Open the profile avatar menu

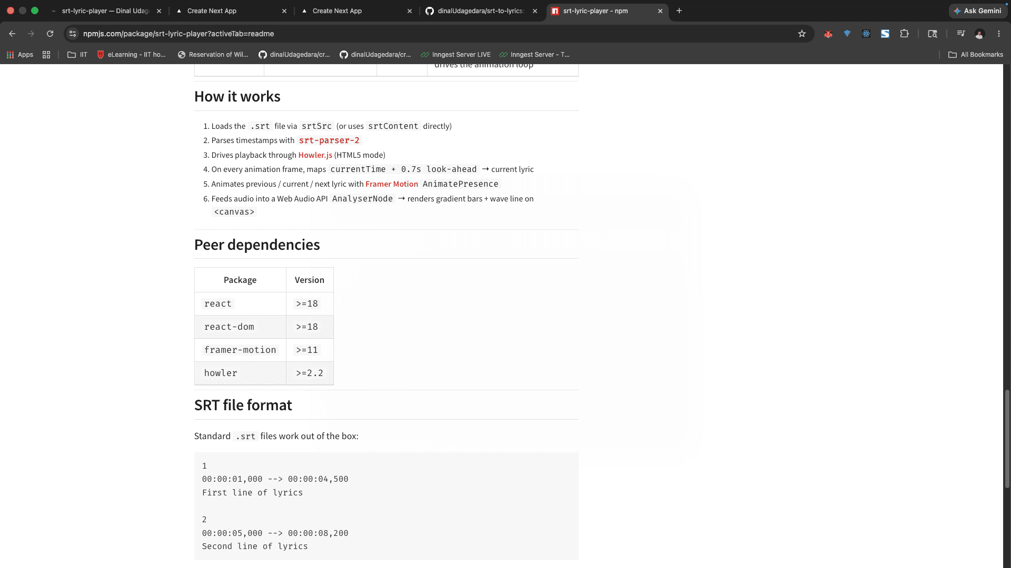click(x=979, y=34)
